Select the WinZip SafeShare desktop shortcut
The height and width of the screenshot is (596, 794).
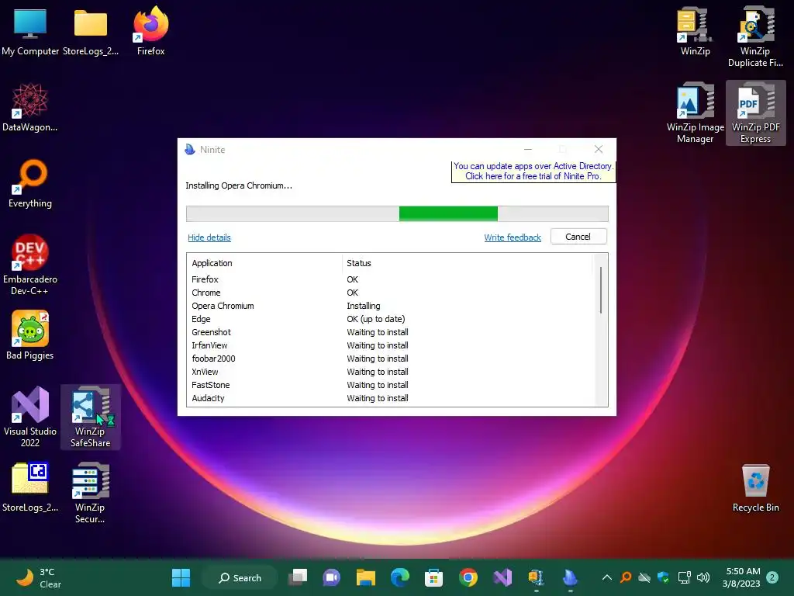91,417
